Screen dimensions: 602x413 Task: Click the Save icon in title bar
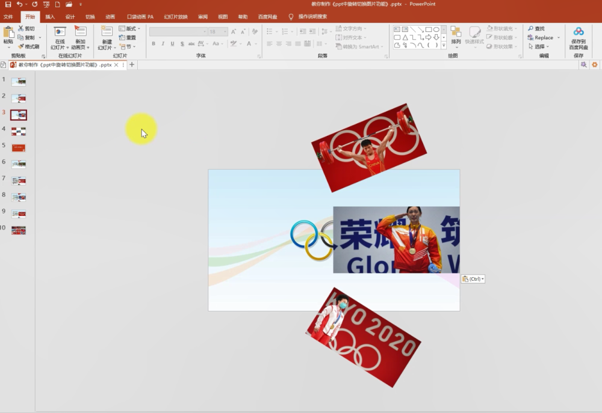pyautogui.click(x=8, y=4)
